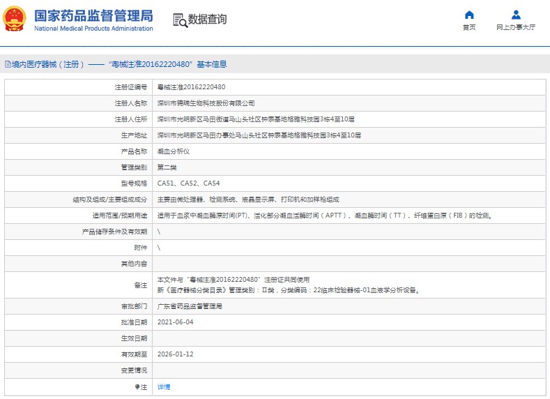Click the 注册人名称 row label
550x399 pixels.
[131, 103]
